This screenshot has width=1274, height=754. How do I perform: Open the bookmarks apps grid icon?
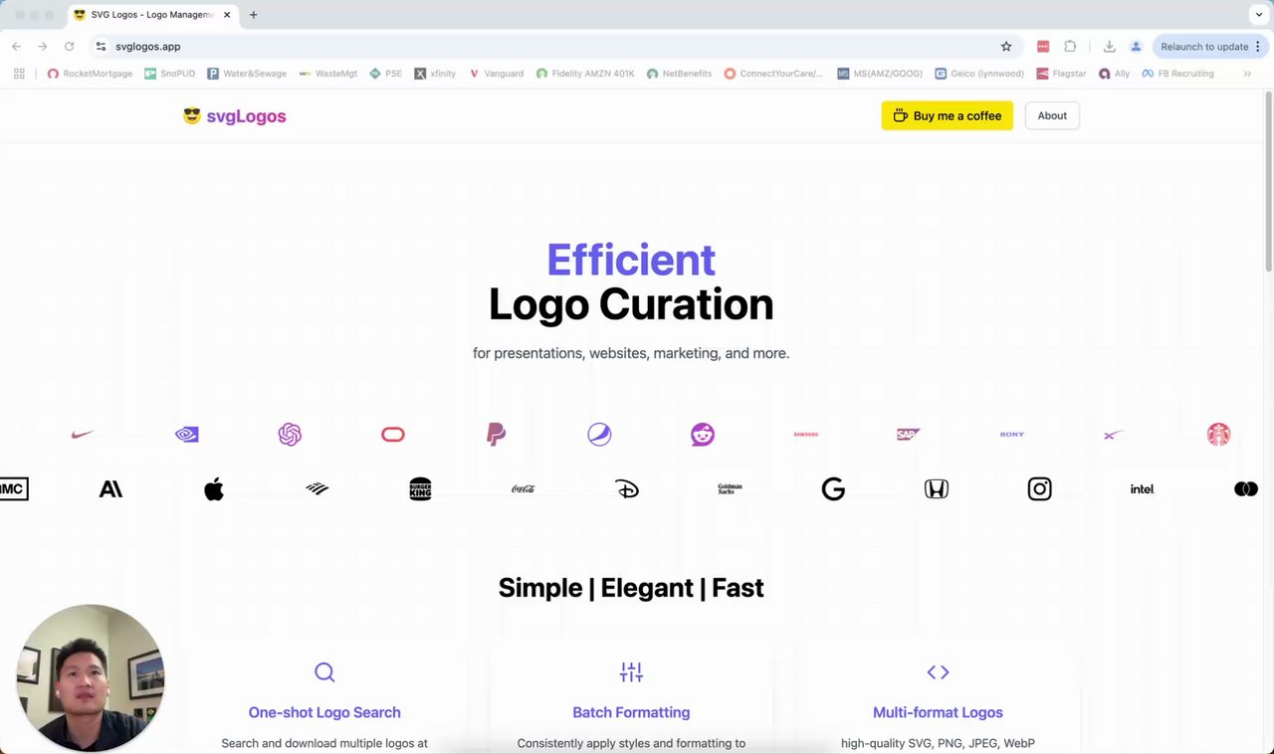19,74
